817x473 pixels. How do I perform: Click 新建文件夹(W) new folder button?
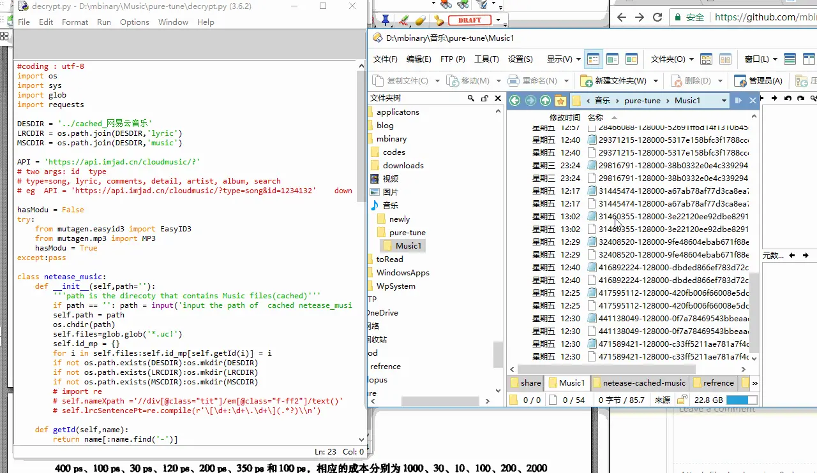[x=614, y=81]
